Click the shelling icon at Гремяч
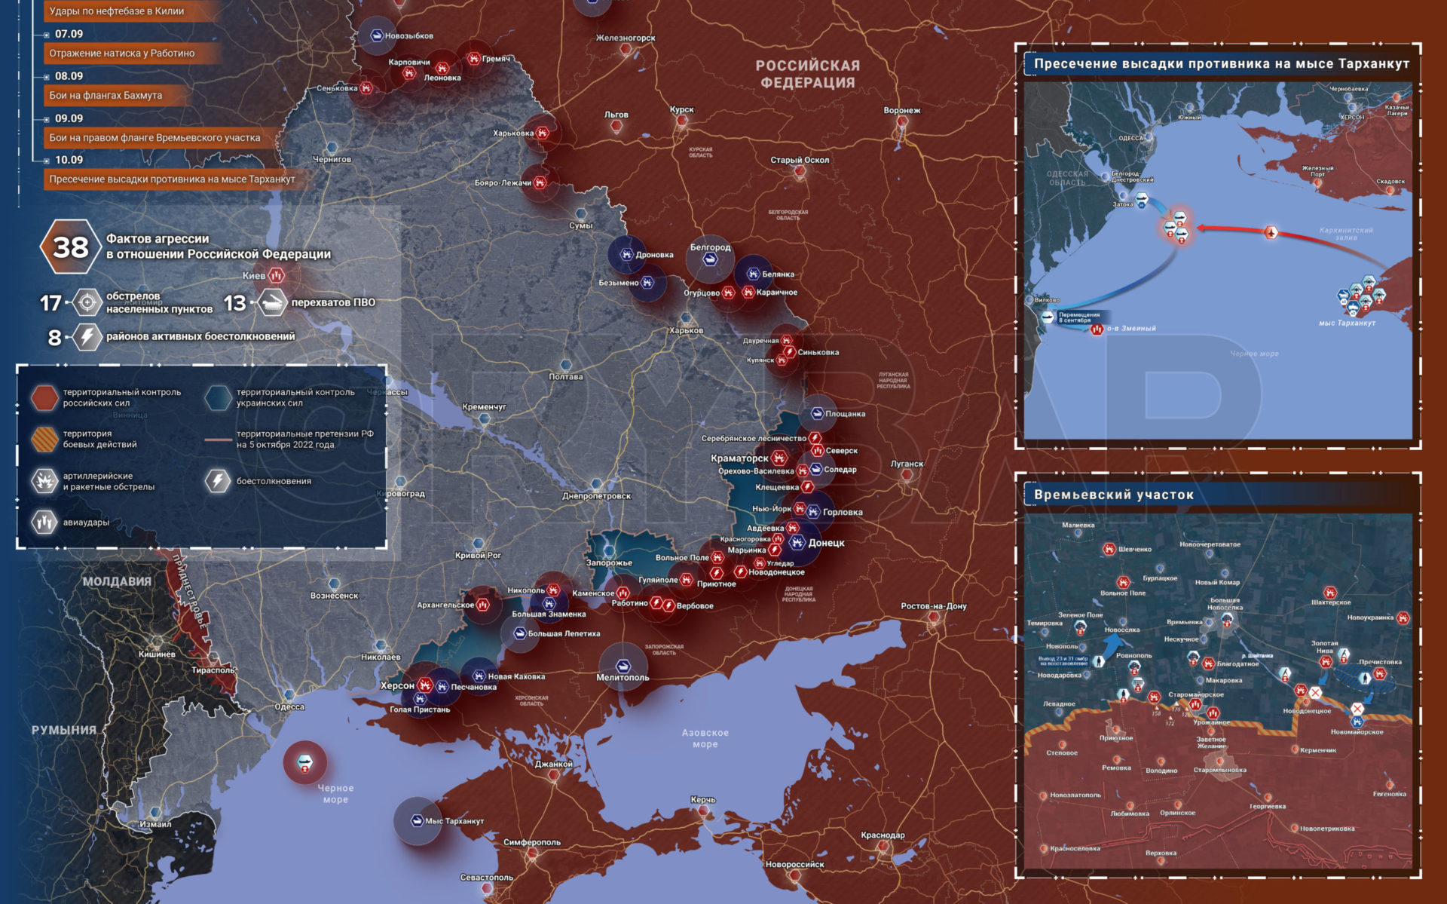Viewport: 1447px width, 904px height. (473, 58)
